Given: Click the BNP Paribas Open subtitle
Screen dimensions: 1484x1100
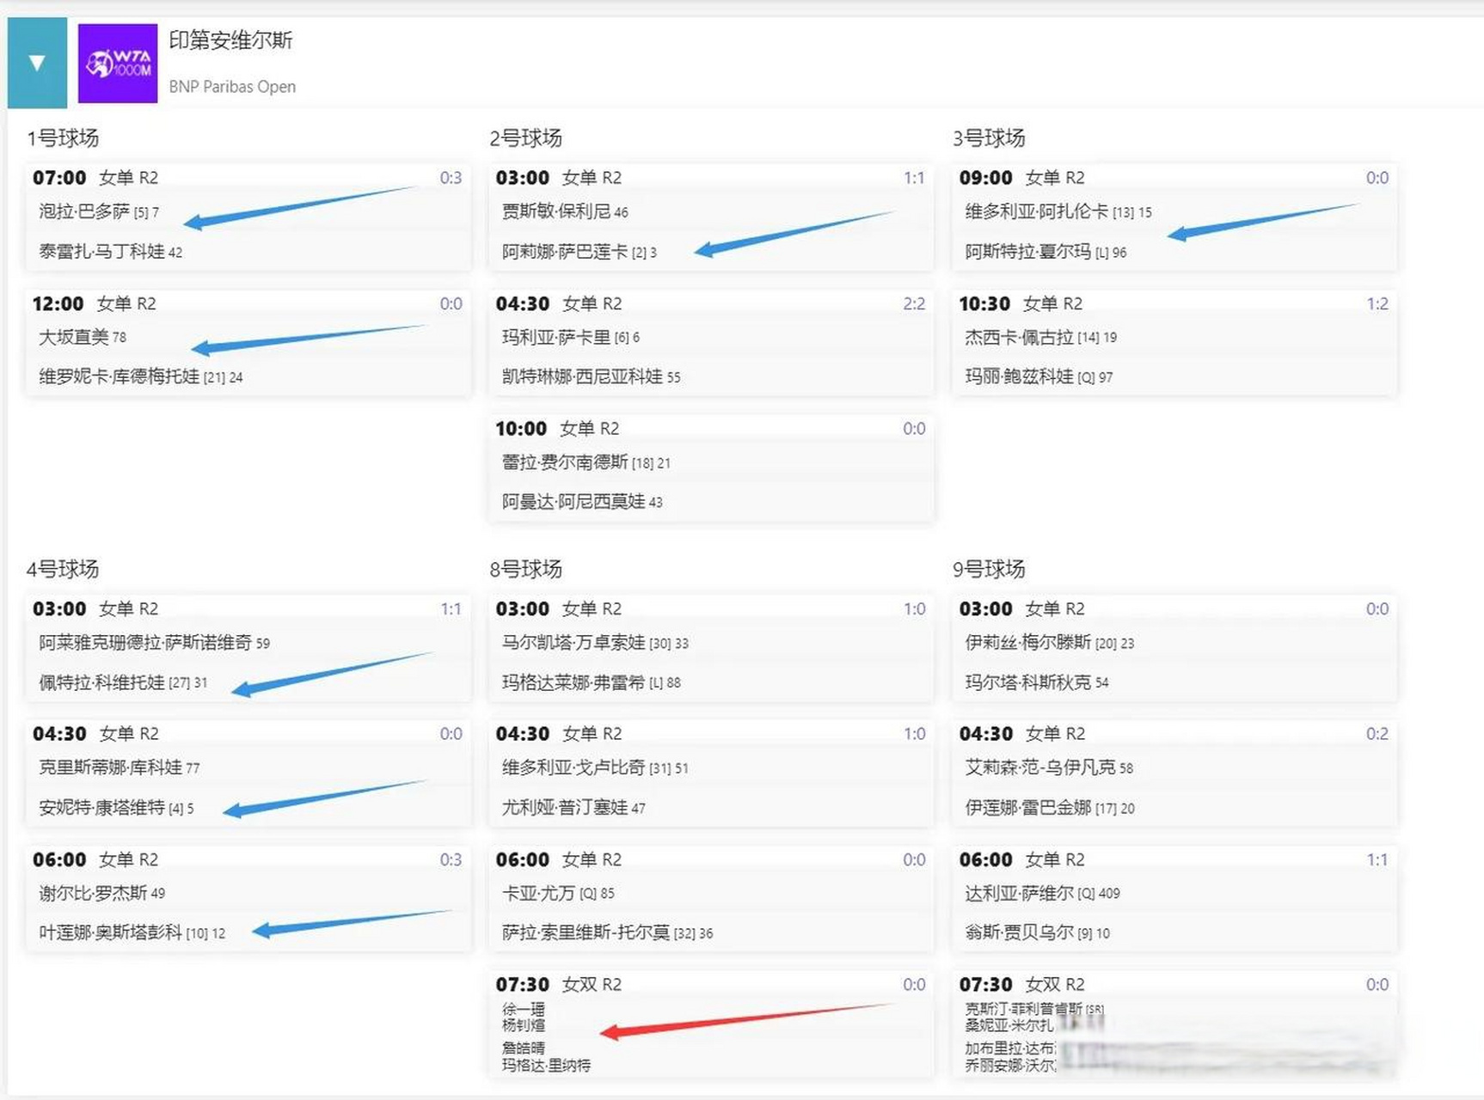Looking at the screenshot, I should (x=232, y=87).
